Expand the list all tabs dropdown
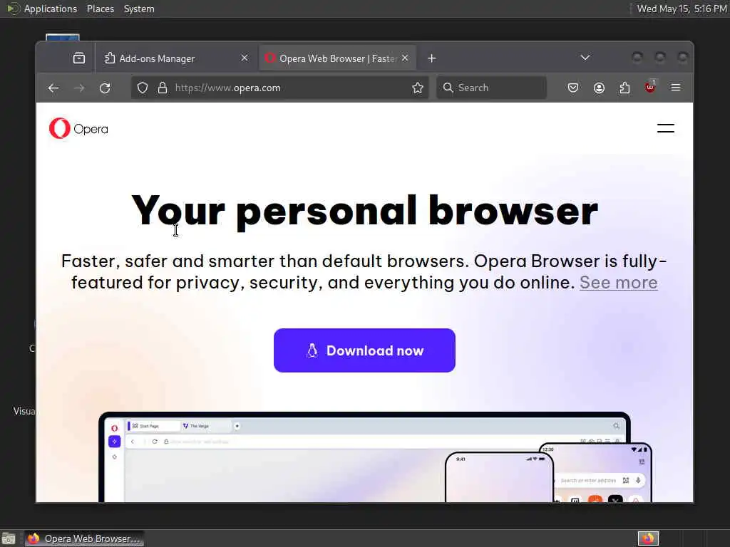Viewport: 730px width, 547px height. pos(585,58)
